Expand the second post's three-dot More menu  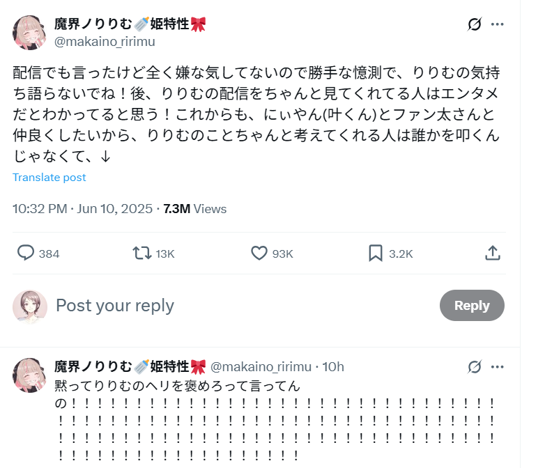click(497, 366)
